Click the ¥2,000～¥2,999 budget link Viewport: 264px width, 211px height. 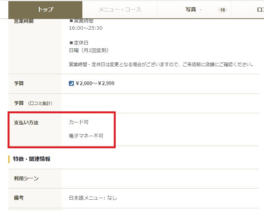[x=95, y=84]
